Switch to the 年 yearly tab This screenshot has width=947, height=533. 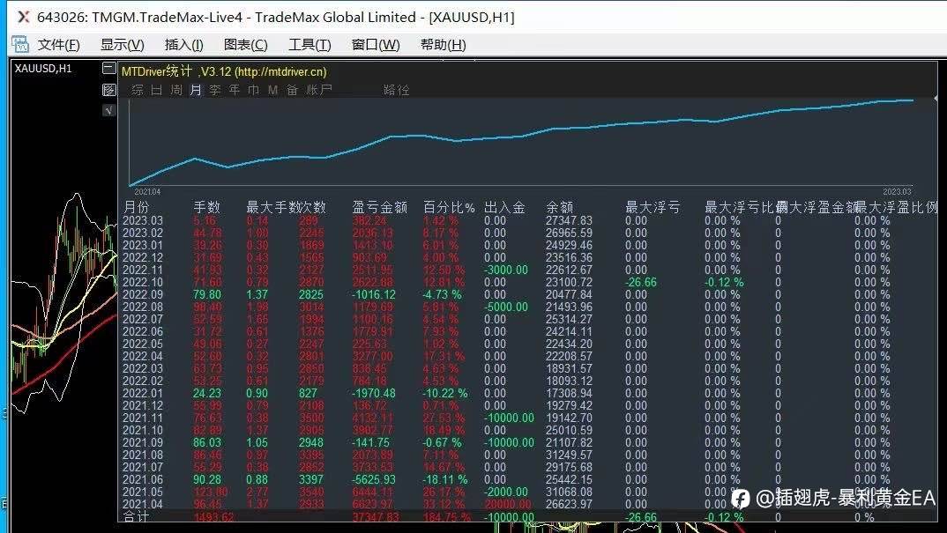[235, 90]
